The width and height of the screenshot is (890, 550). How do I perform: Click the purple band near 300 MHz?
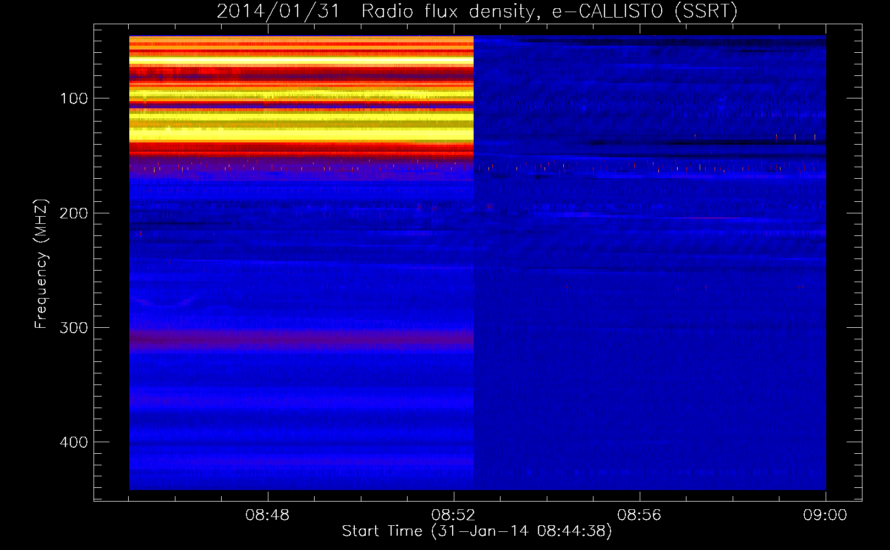click(301, 339)
